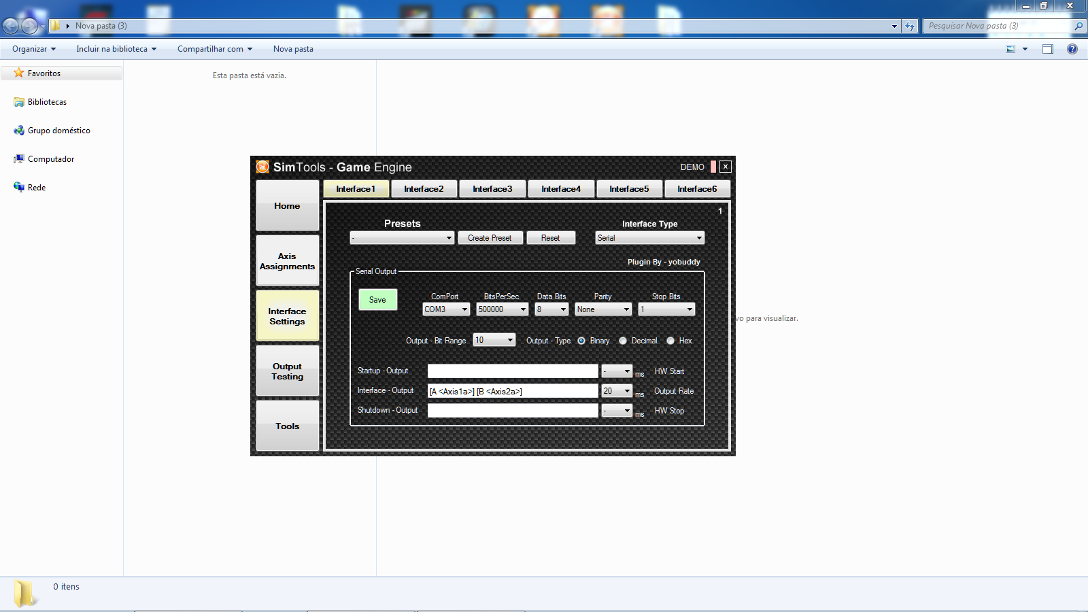Click the Create Preset button
The width and height of the screenshot is (1088, 612).
490,238
